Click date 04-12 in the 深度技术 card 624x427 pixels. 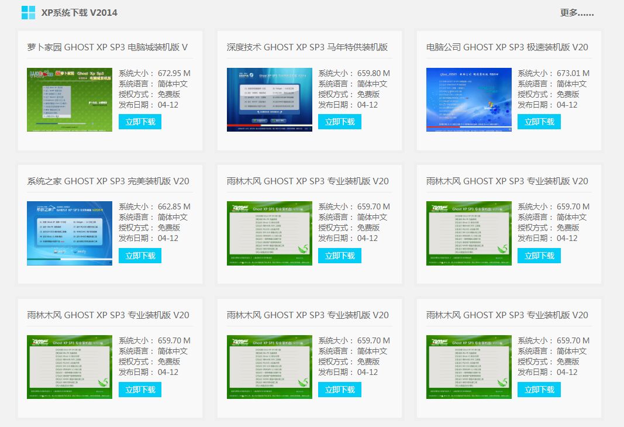[367, 105]
